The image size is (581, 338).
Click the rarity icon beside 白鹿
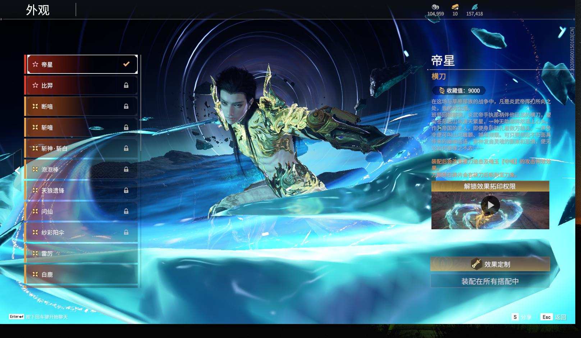[35, 274]
